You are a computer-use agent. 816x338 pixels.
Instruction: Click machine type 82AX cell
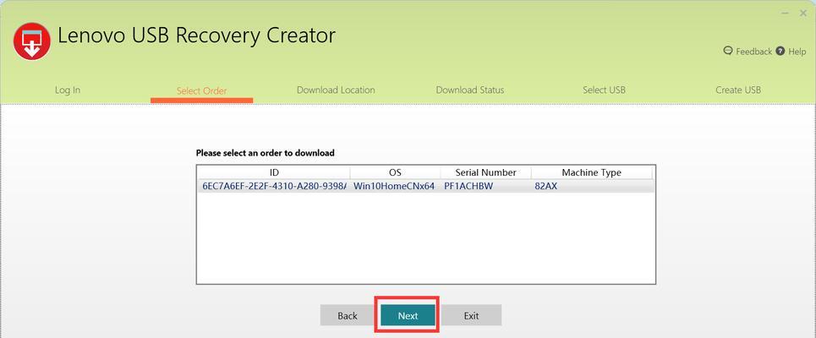click(x=545, y=186)
